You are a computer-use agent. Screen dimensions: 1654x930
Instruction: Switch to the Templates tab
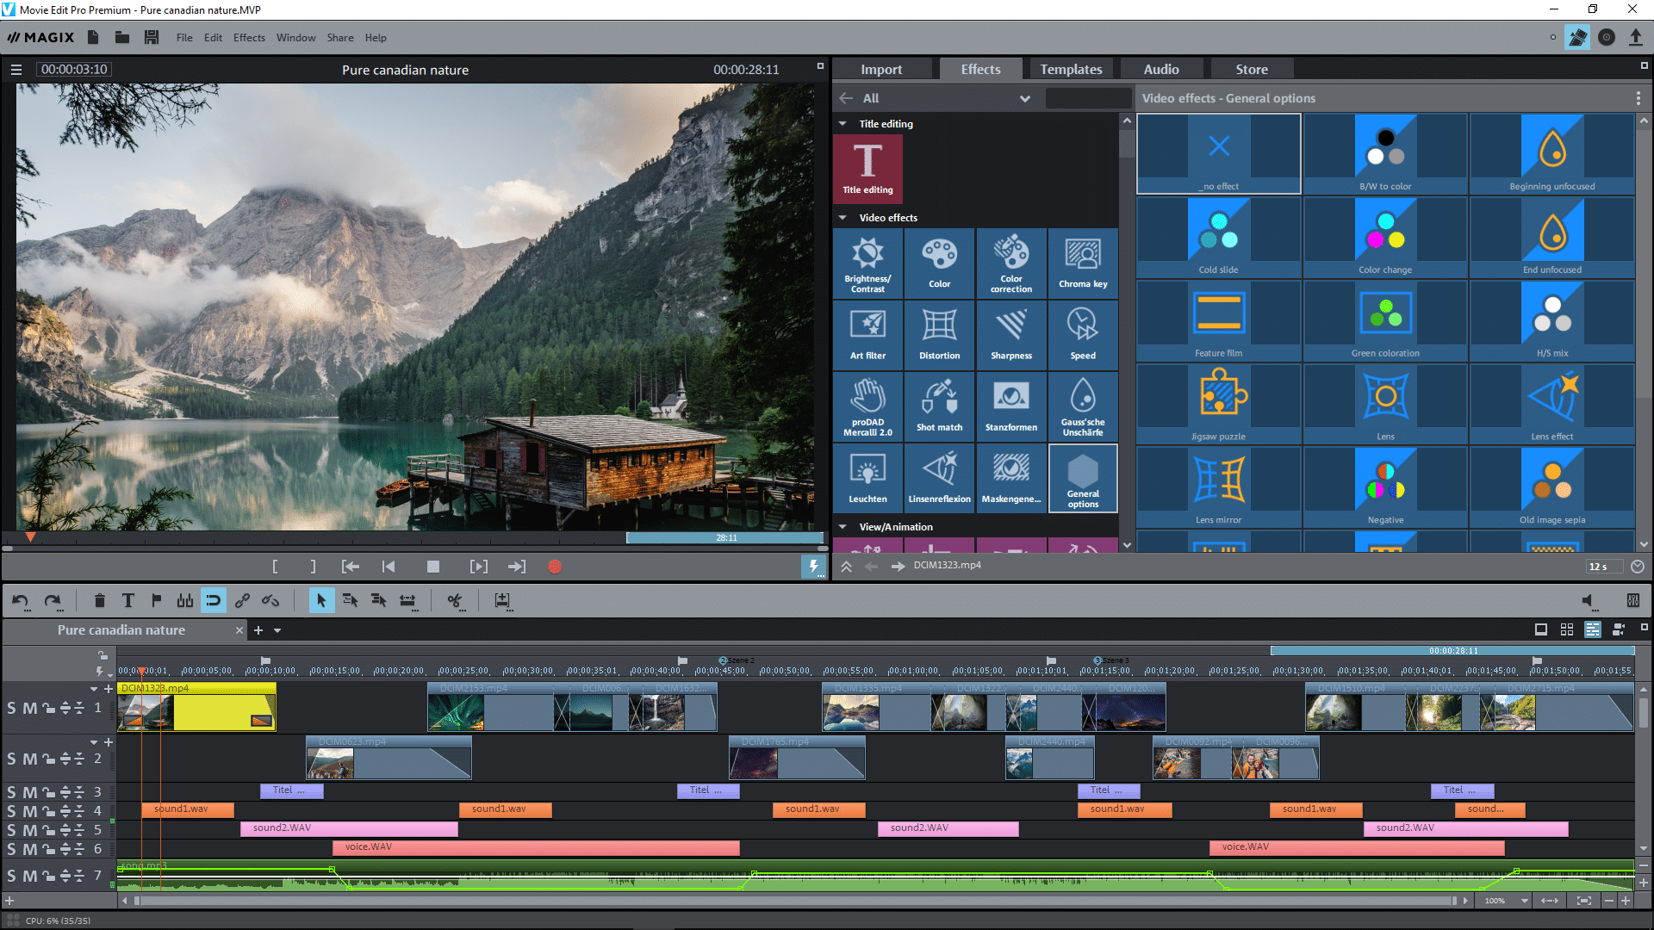pyautogui.click(x=1071, y=69)
